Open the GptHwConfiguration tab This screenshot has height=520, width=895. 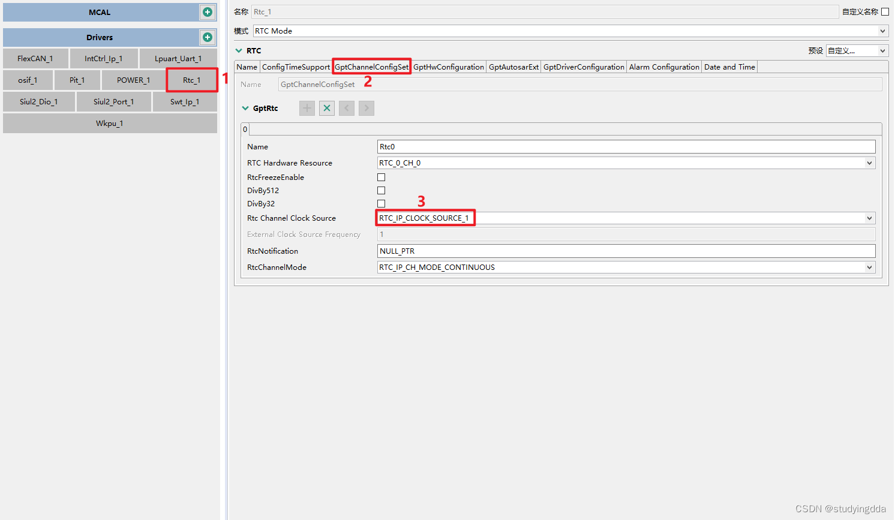point(449,67)
